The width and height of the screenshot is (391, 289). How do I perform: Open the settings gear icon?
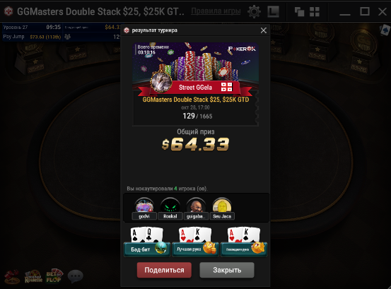point(254,11)
